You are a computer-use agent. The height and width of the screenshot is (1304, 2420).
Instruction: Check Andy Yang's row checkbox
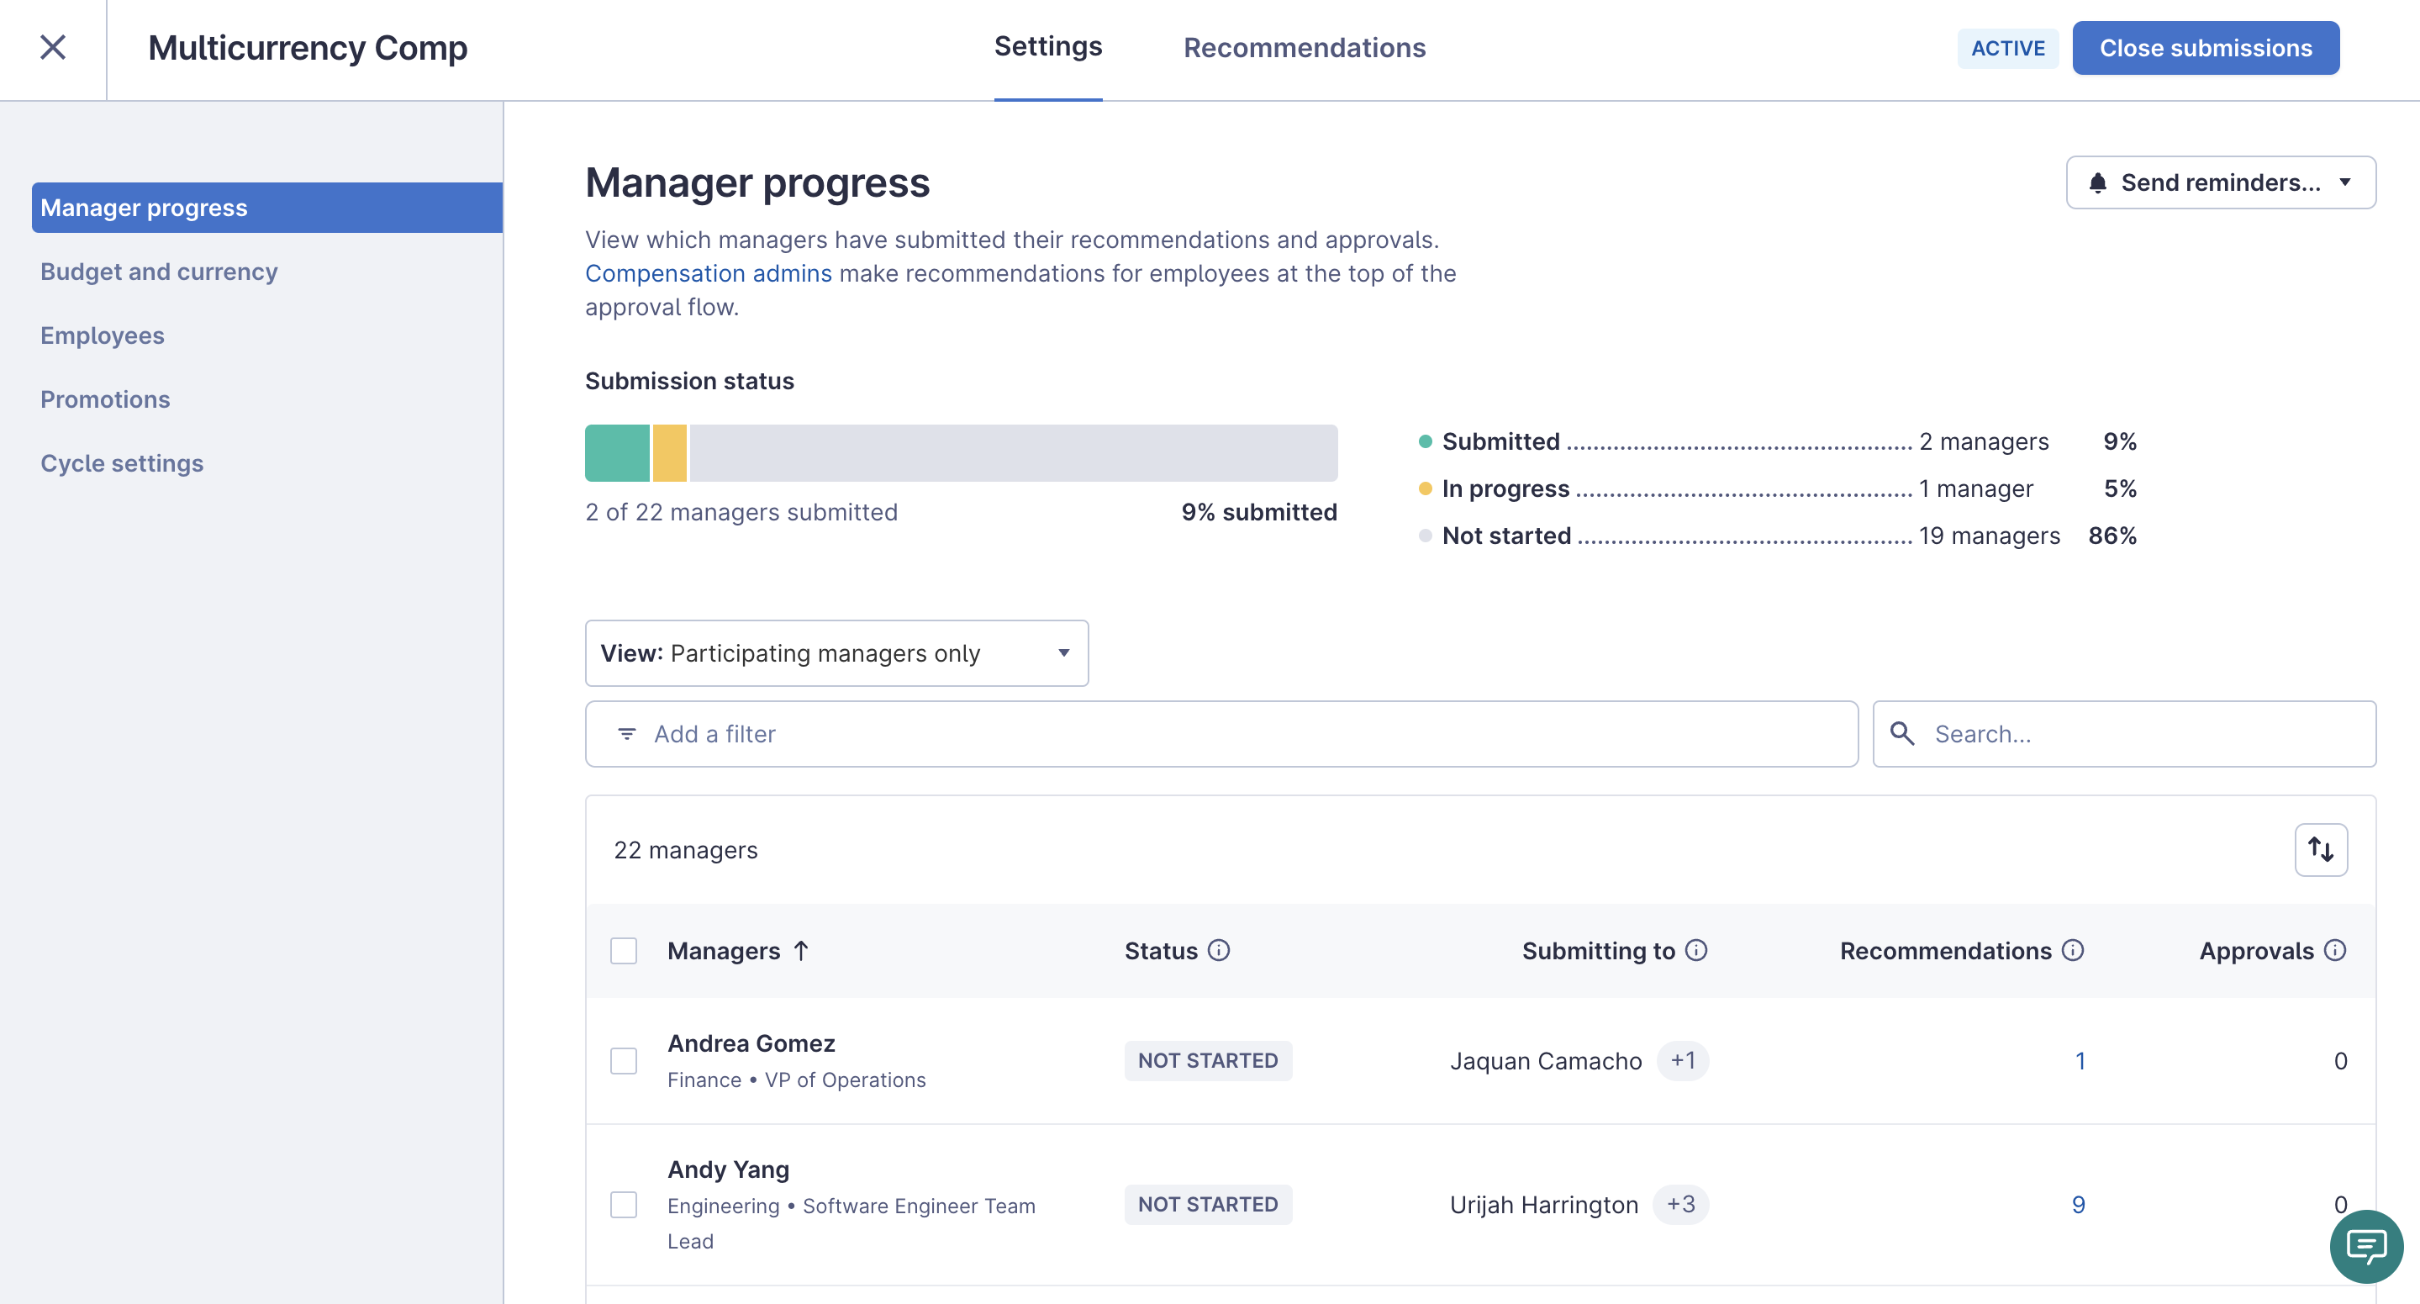tap(624, 1203)
